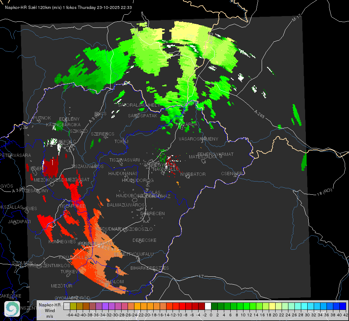
Task: Click the KAZINCBARCIKA label
Action: tap(63, 124)
